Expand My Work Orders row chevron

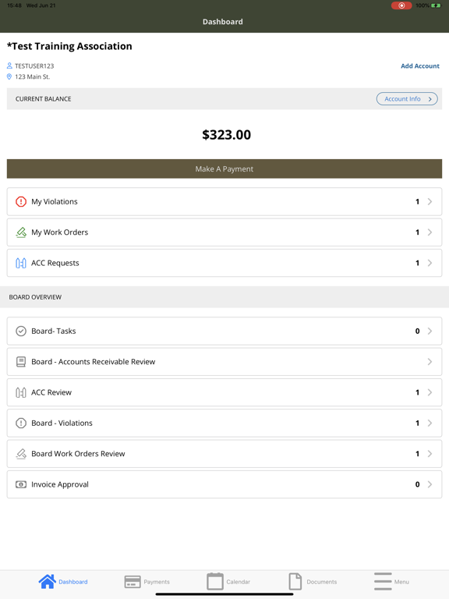(430, 232)
